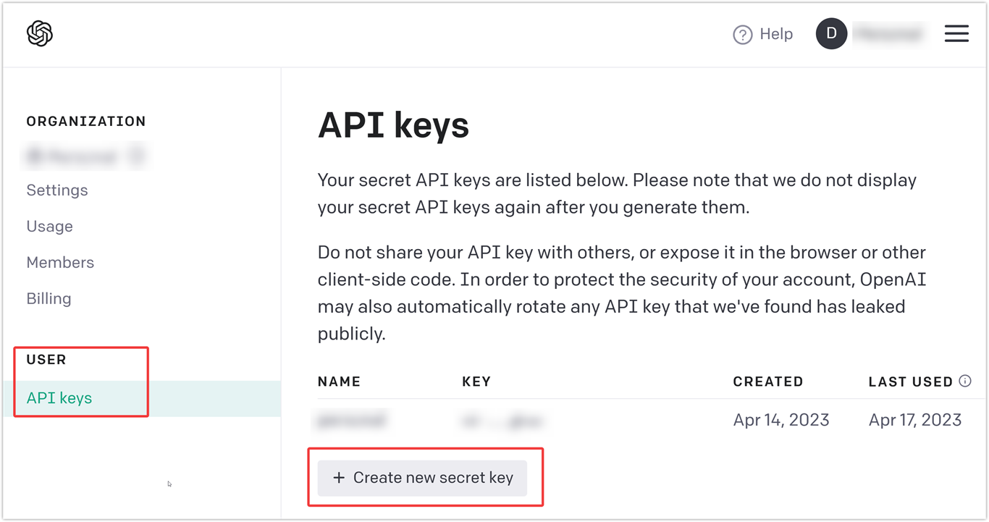Screen dimensions: 989x522
Task: Navigate to the Billing section
Action: (49, 298)
